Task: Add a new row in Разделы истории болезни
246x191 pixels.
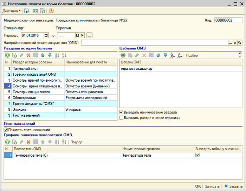Action: (x=7, y=55)
